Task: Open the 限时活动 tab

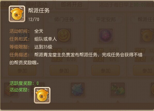Action: (x=37, y=5)
